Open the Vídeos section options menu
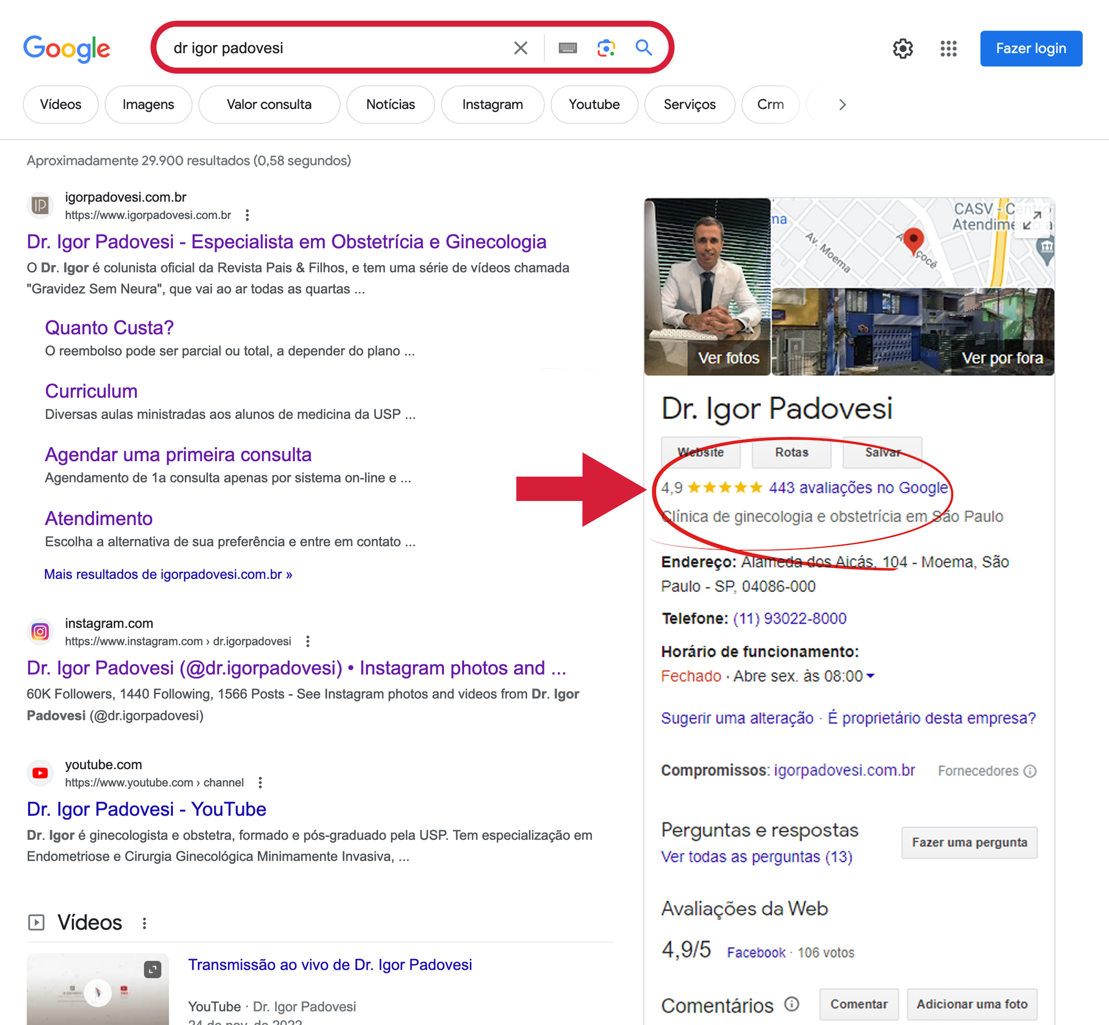 click(144, 923)
